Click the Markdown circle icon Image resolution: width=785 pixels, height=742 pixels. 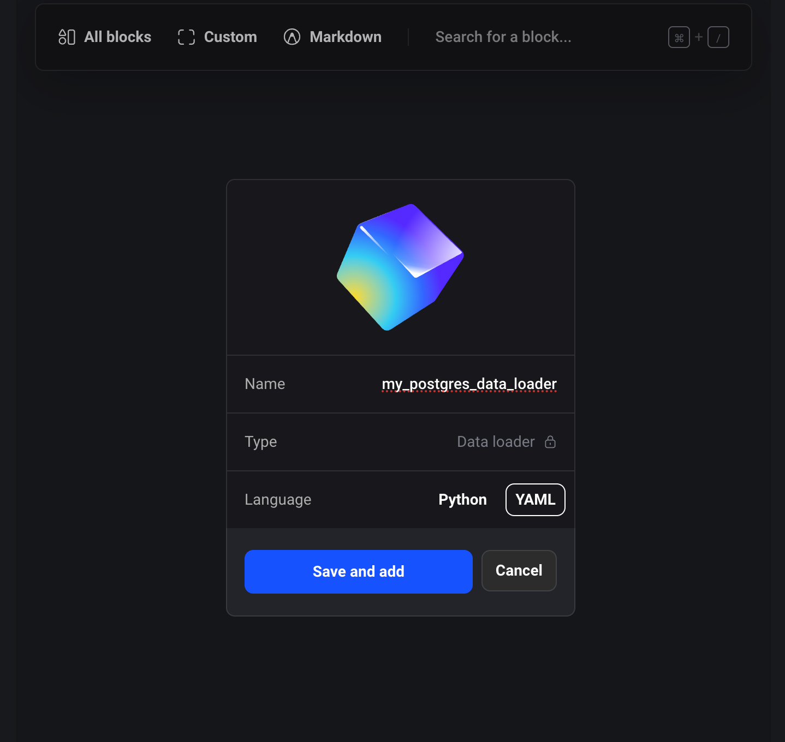(291, 37)
